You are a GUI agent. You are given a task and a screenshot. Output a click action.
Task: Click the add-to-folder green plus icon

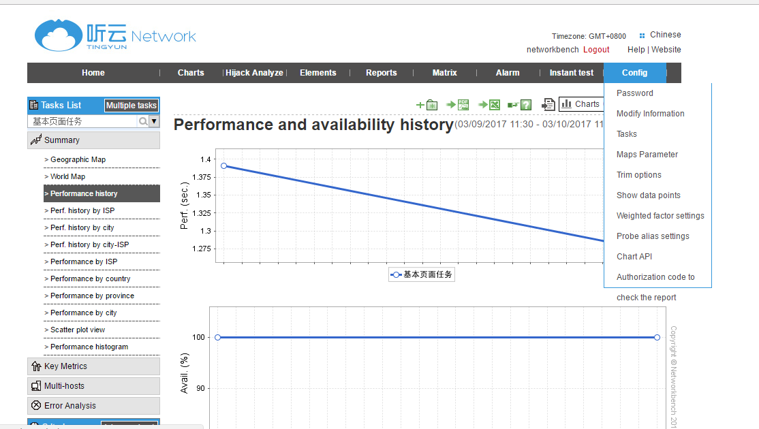(x=427, y=105)
